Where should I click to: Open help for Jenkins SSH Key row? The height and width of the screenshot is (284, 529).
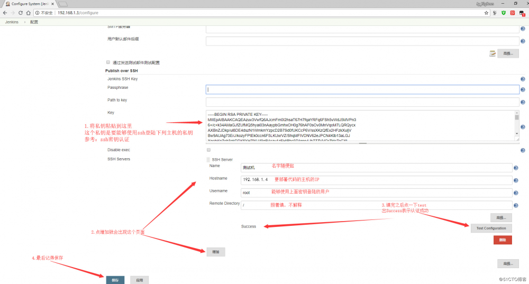tap(523, 79)
